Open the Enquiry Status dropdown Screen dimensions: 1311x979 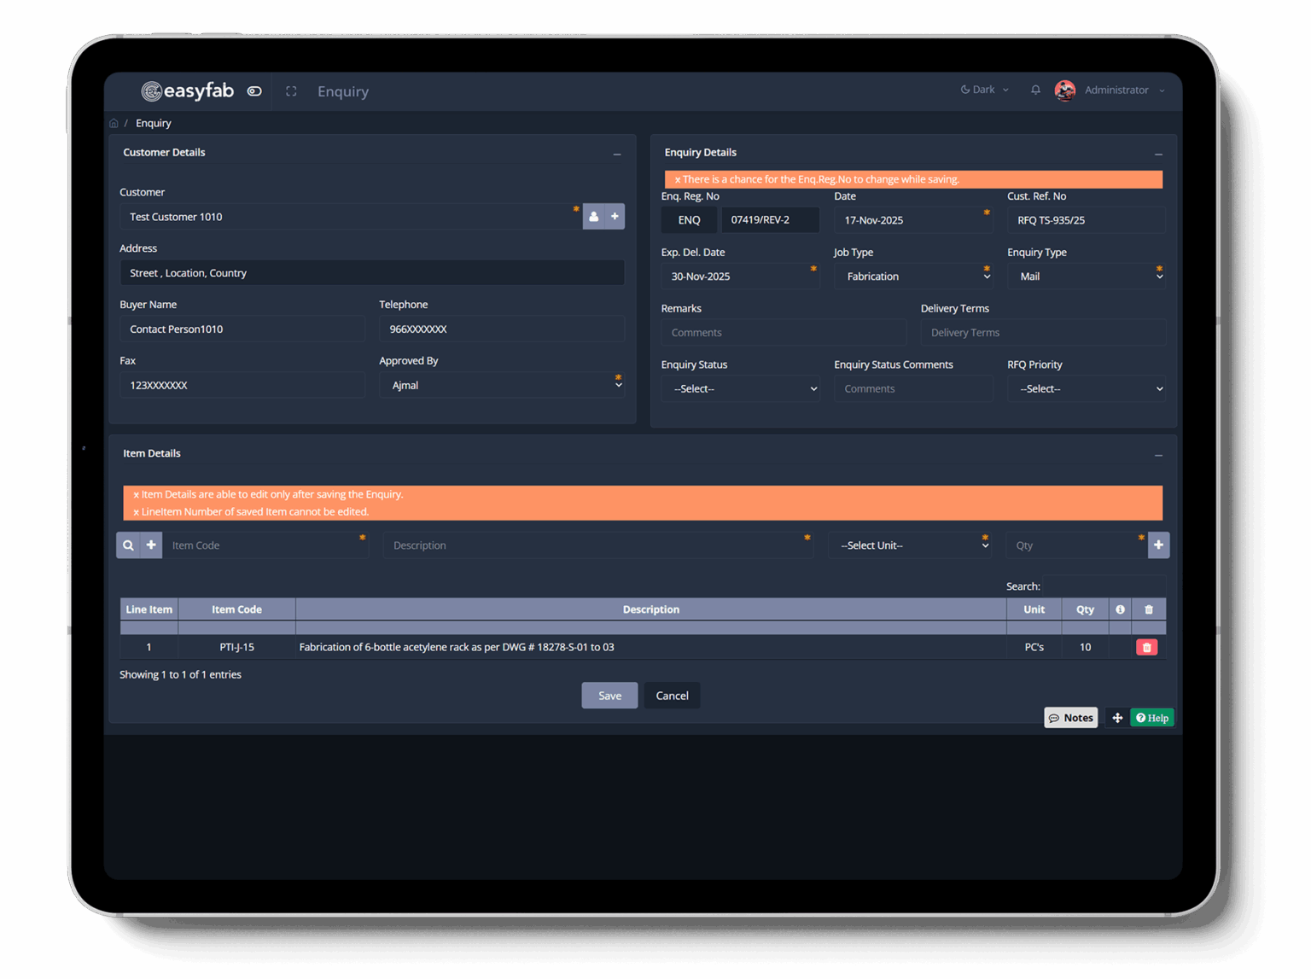tap(740, 389)
